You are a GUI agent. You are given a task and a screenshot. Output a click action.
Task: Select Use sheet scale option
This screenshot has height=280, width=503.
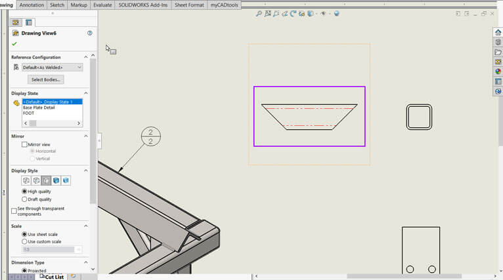[24, 234]
